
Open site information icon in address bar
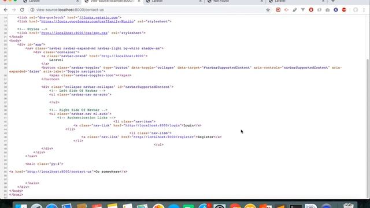32,10
